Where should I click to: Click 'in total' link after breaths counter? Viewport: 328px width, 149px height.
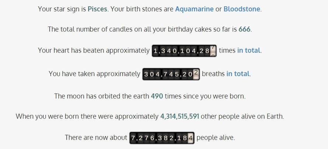[x=238, y=74]
